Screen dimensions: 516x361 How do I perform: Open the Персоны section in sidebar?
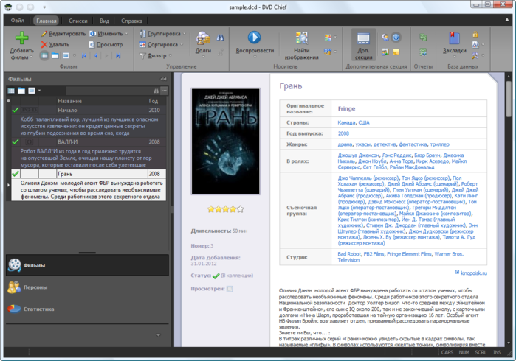click(x=87, y=287)
